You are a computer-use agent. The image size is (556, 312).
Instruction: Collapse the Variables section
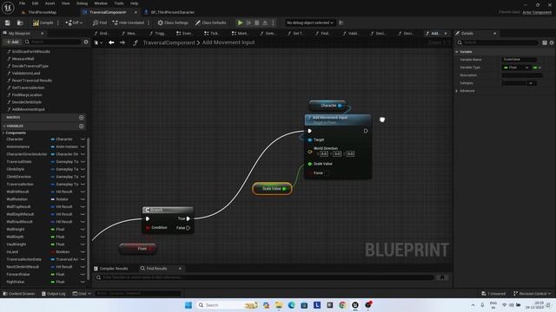4,126
